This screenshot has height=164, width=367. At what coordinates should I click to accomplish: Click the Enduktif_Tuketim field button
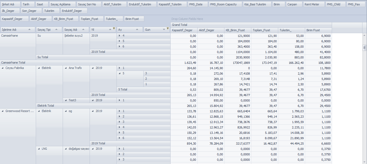(142, 4)
